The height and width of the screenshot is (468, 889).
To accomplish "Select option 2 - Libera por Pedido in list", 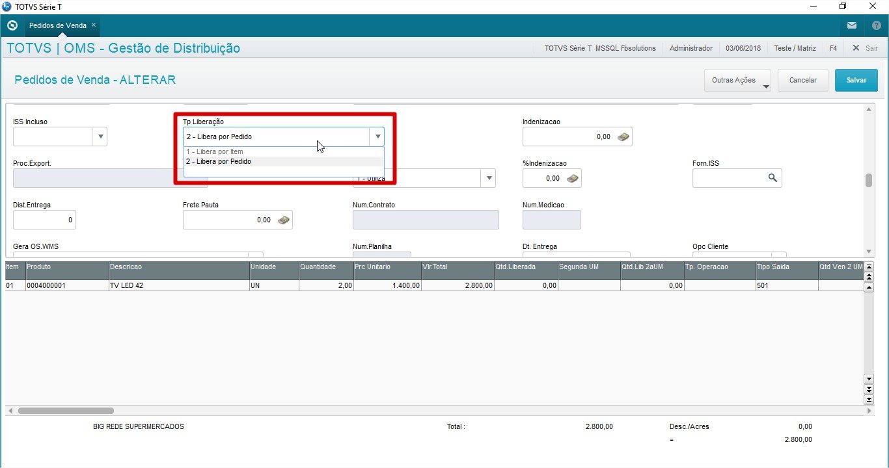I will tap(284, 161).
